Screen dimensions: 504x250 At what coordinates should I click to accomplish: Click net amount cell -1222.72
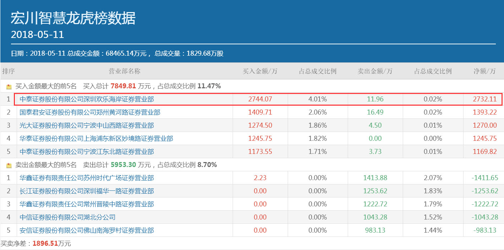(x=484, y=204)
